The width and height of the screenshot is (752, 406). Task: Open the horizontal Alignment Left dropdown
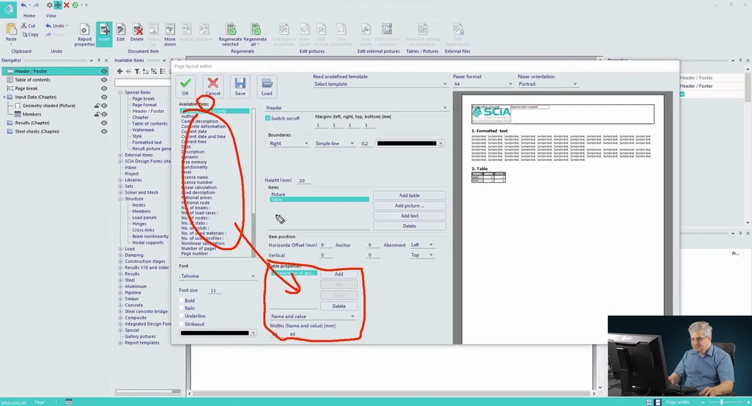(422, 245)
